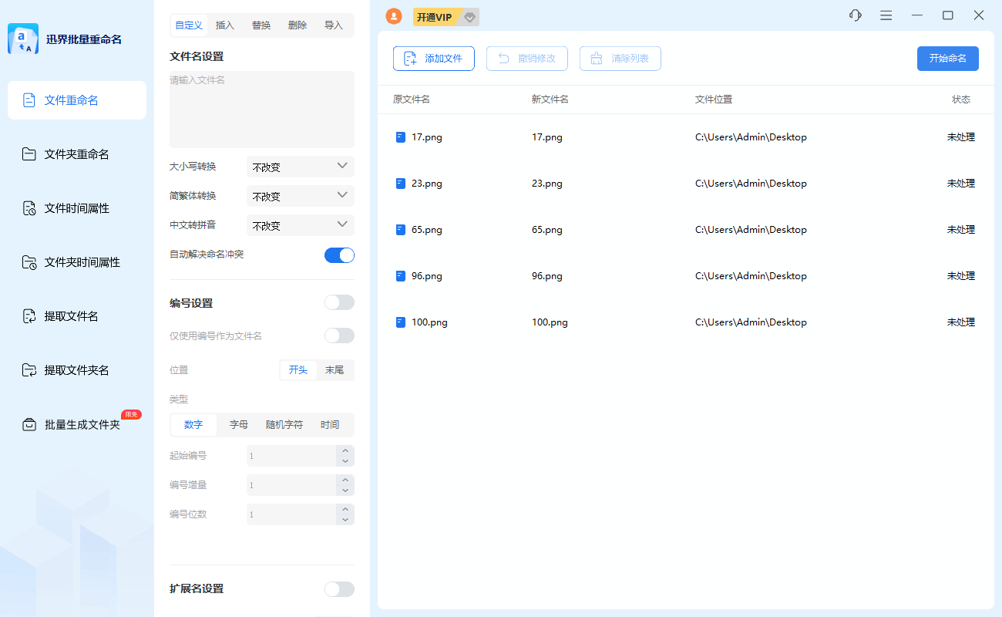Image resolution: width=1002 pixels, height=617 pixels.
Task: Expand the VIP dropdown arrow
Action: click(x=469, y=17)
